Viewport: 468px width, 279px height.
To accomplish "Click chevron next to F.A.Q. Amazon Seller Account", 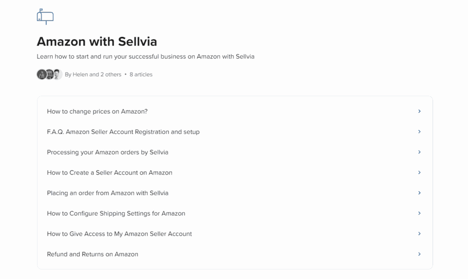I will [420, 132].
